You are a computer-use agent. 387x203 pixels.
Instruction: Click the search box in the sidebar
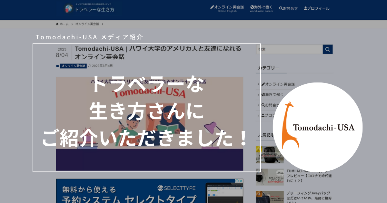coord(290,49)
